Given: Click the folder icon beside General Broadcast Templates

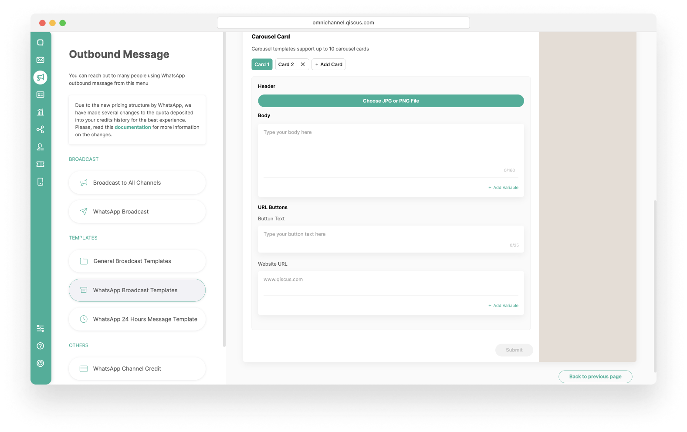Looking at the screenshot, I should 84,261.
